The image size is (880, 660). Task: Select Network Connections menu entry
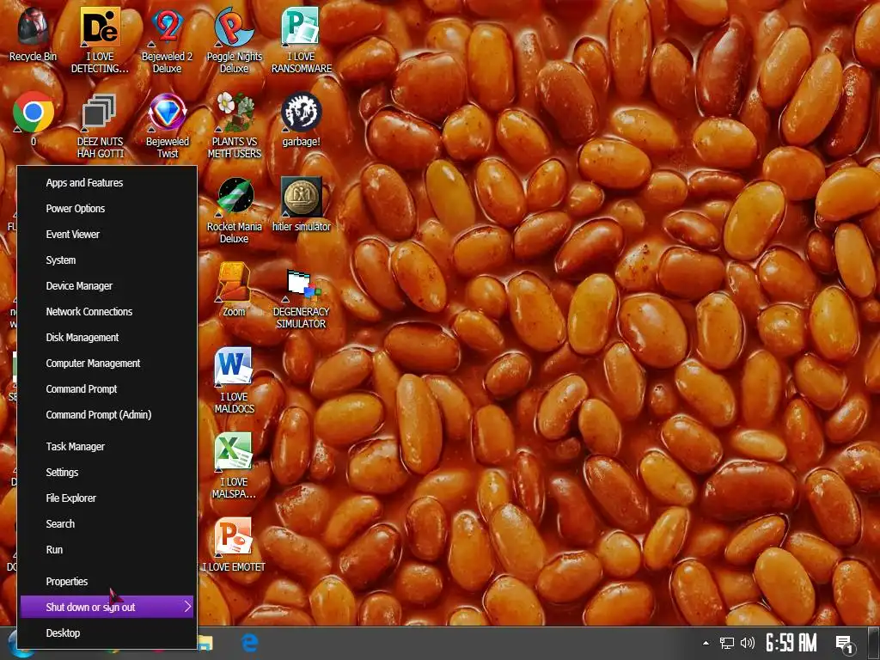[x=107, y=311]
